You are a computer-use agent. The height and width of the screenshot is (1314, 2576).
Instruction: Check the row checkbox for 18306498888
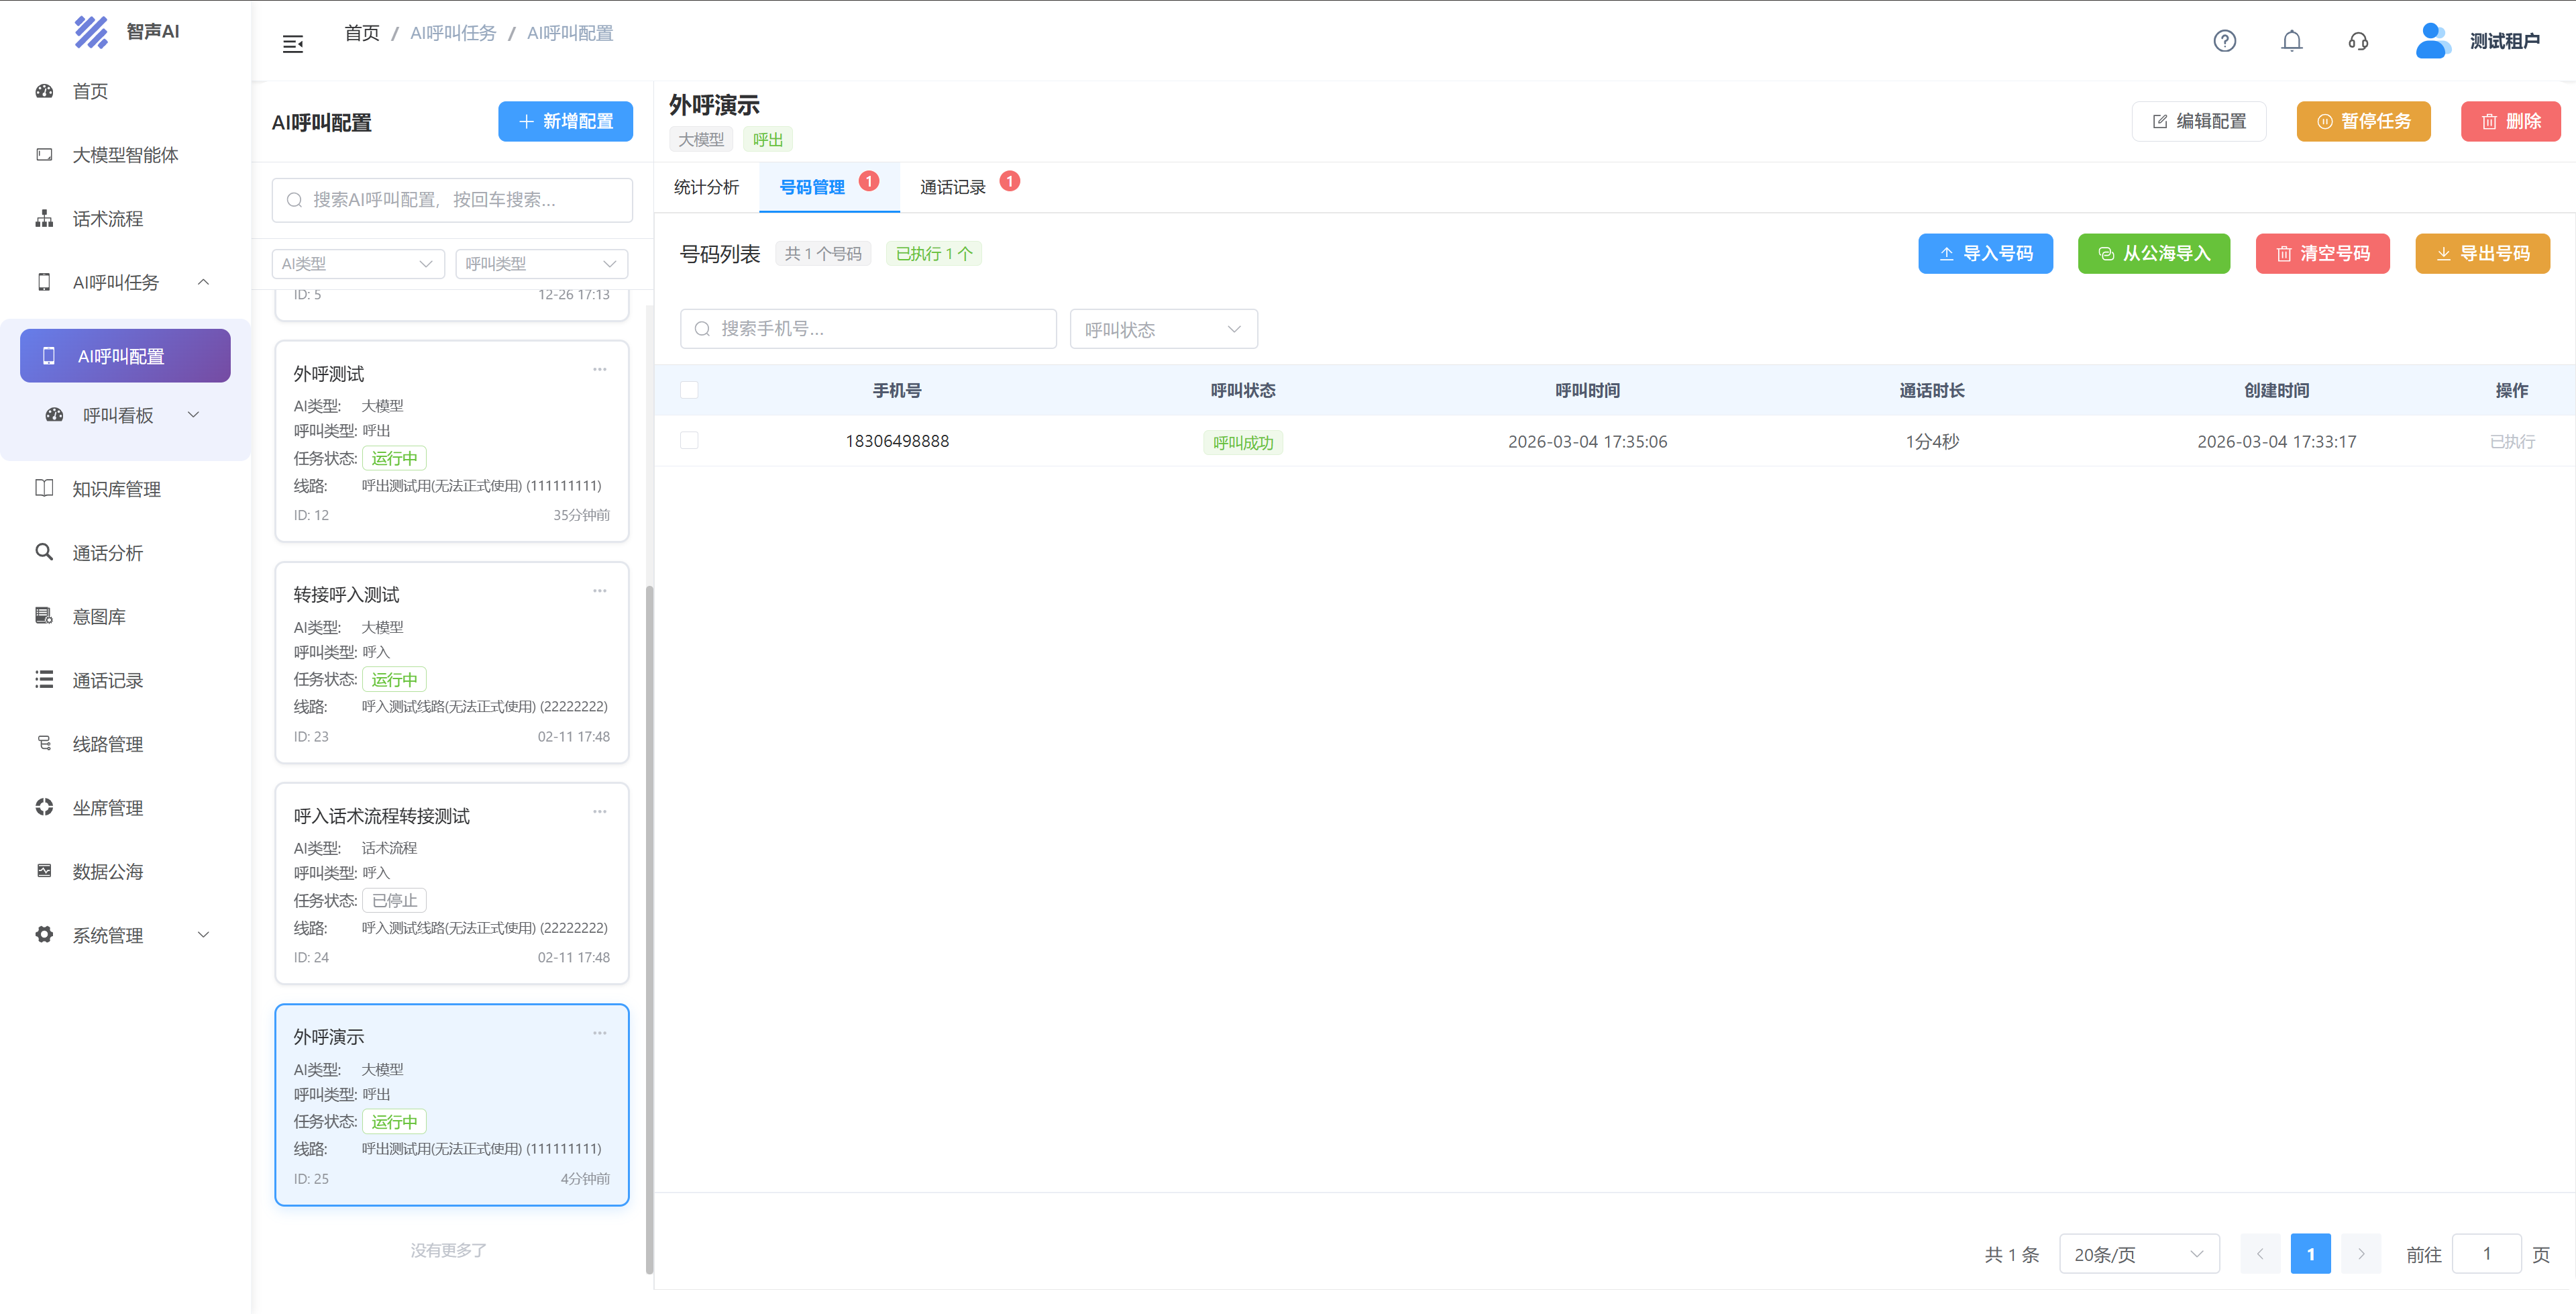(689, 440)
